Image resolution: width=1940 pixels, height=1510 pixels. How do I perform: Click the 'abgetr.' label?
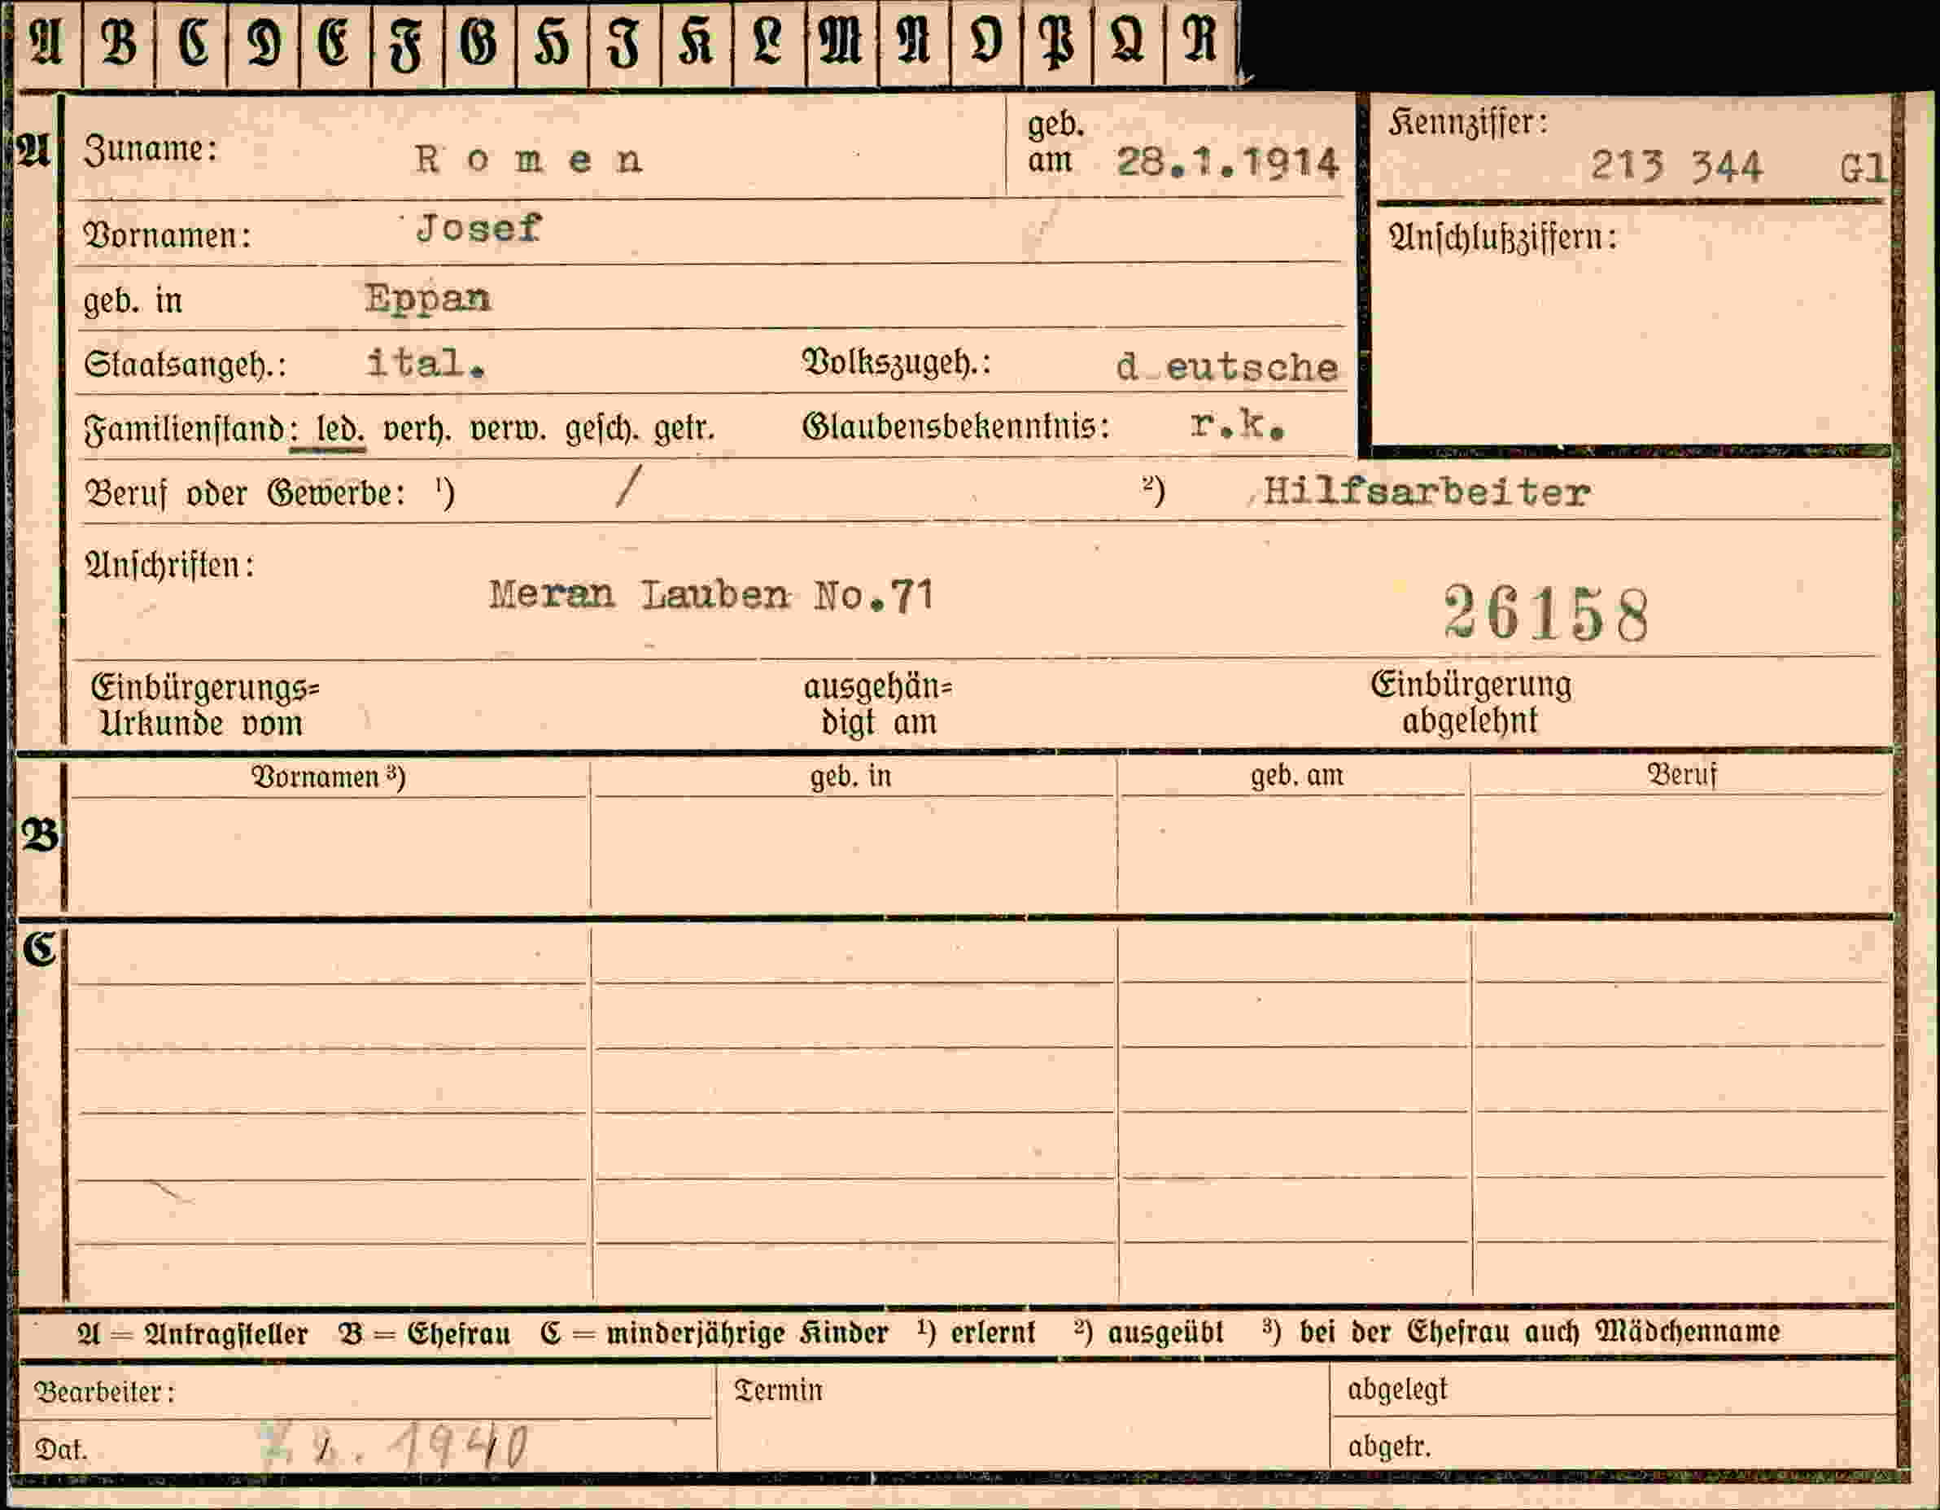[1389, 1447]
